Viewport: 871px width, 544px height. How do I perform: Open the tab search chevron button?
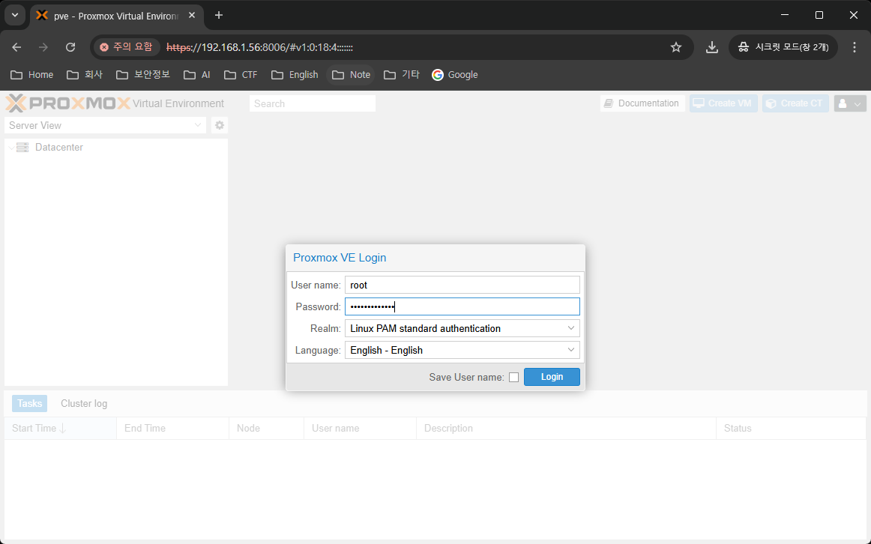[15, 16]
